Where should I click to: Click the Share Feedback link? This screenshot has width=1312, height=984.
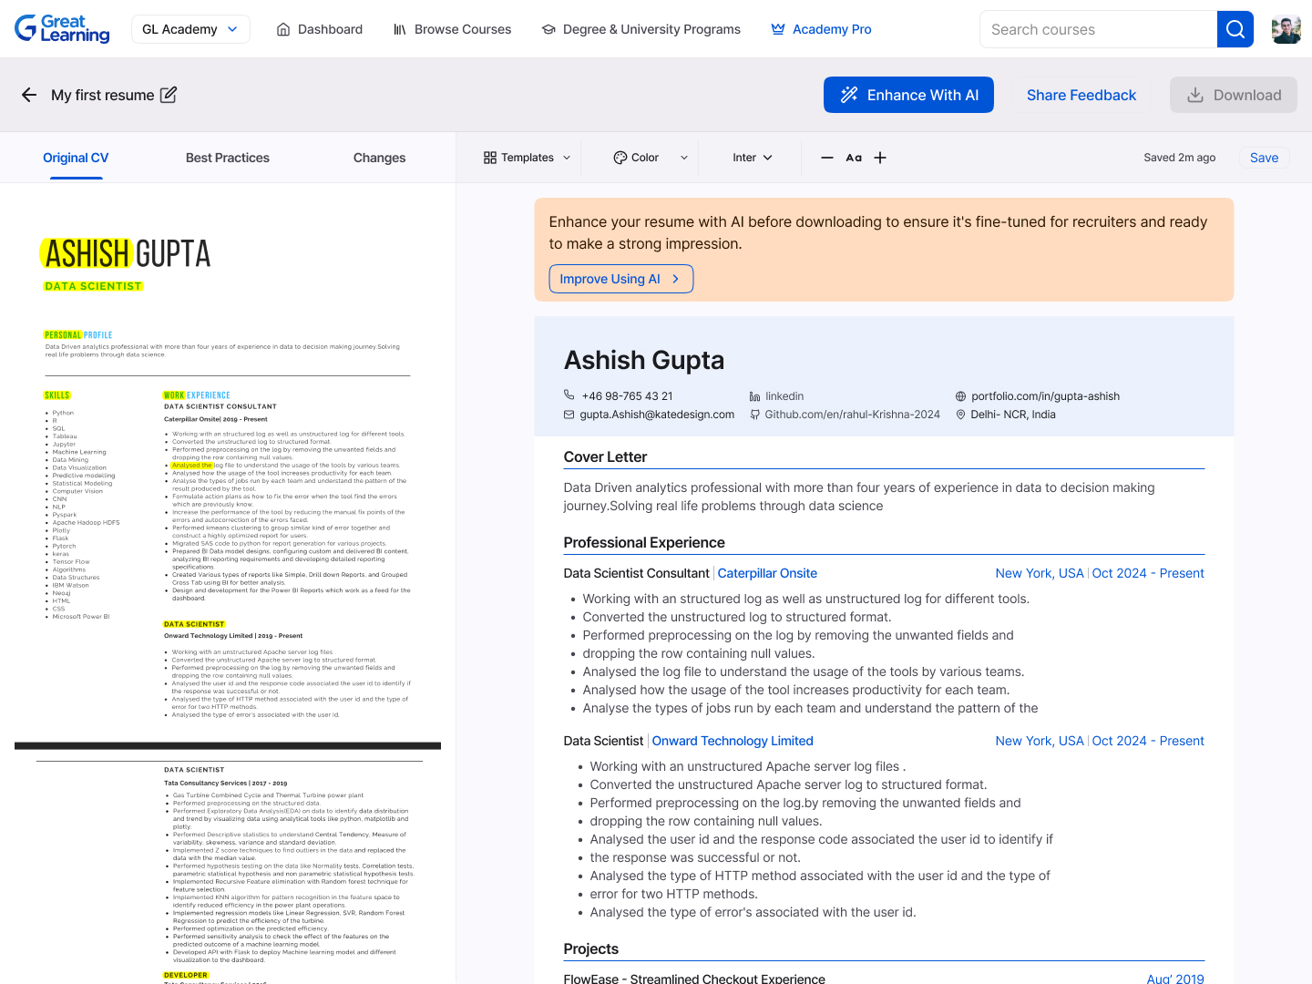1081,95
